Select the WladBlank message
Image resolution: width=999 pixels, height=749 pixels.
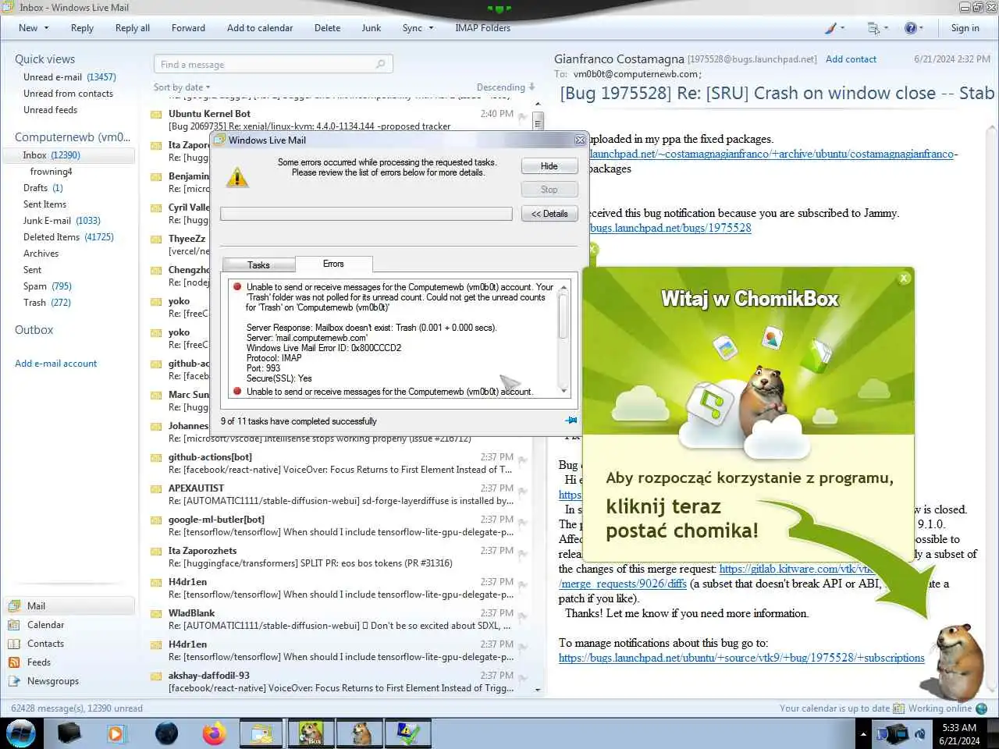(x=341, y=619)
